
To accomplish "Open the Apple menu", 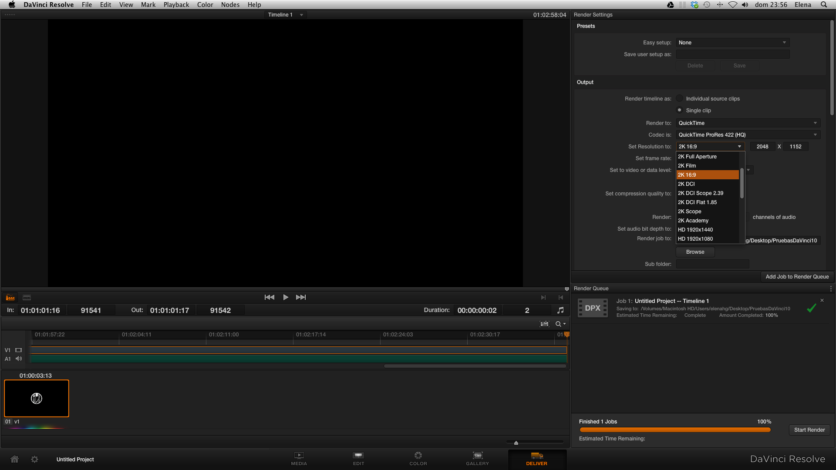I will coord(12,5).
